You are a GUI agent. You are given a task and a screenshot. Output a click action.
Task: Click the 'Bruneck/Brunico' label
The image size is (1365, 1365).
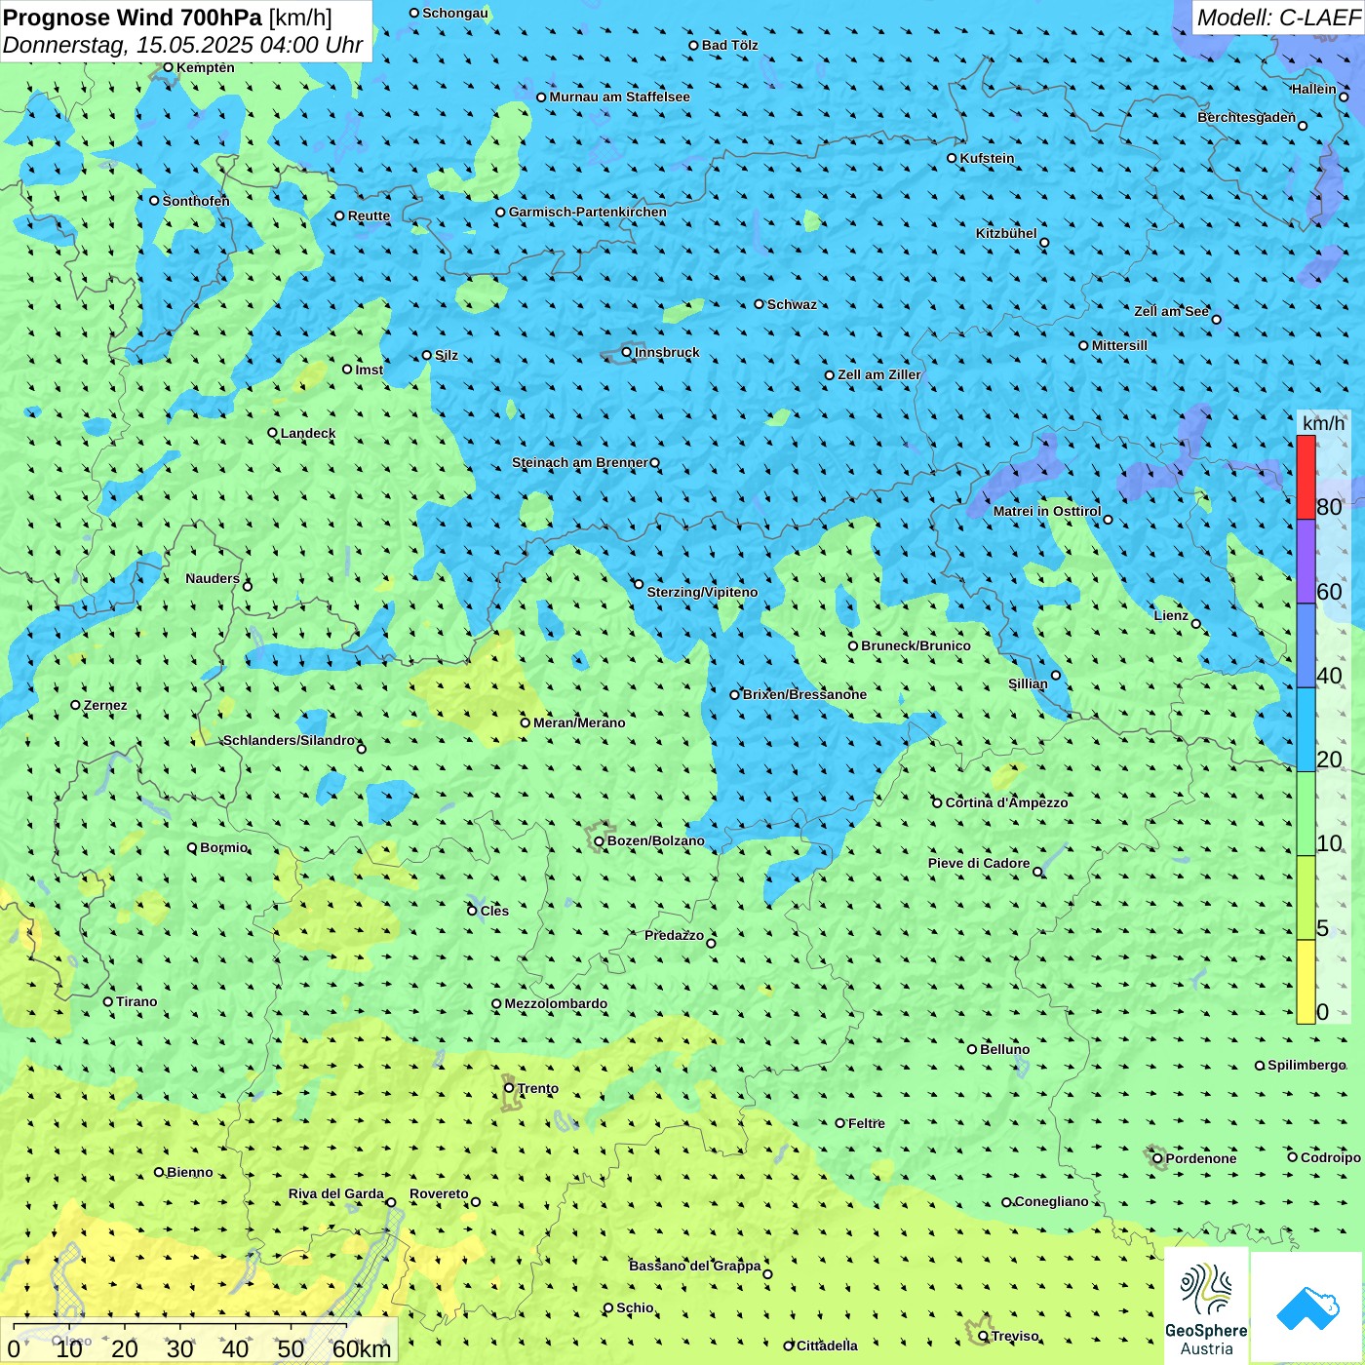pyautogui.click(x=916, y=645)
